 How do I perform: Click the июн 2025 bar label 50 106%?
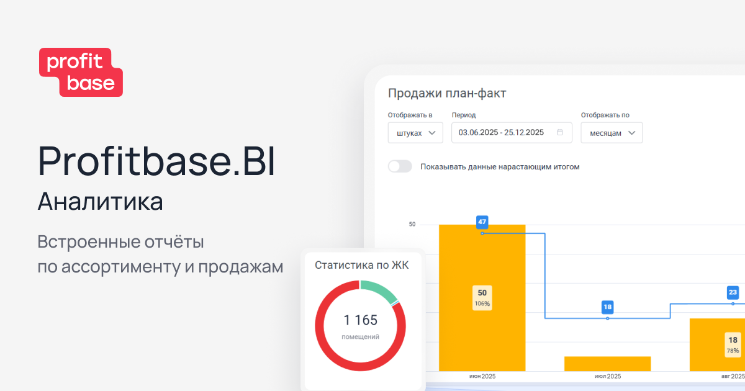point(482,298)
